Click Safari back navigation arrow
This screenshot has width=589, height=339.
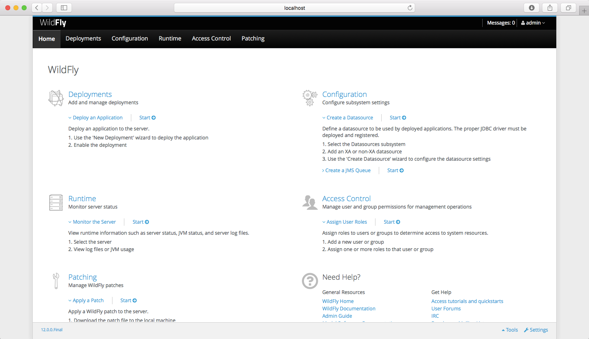point(37,8)
